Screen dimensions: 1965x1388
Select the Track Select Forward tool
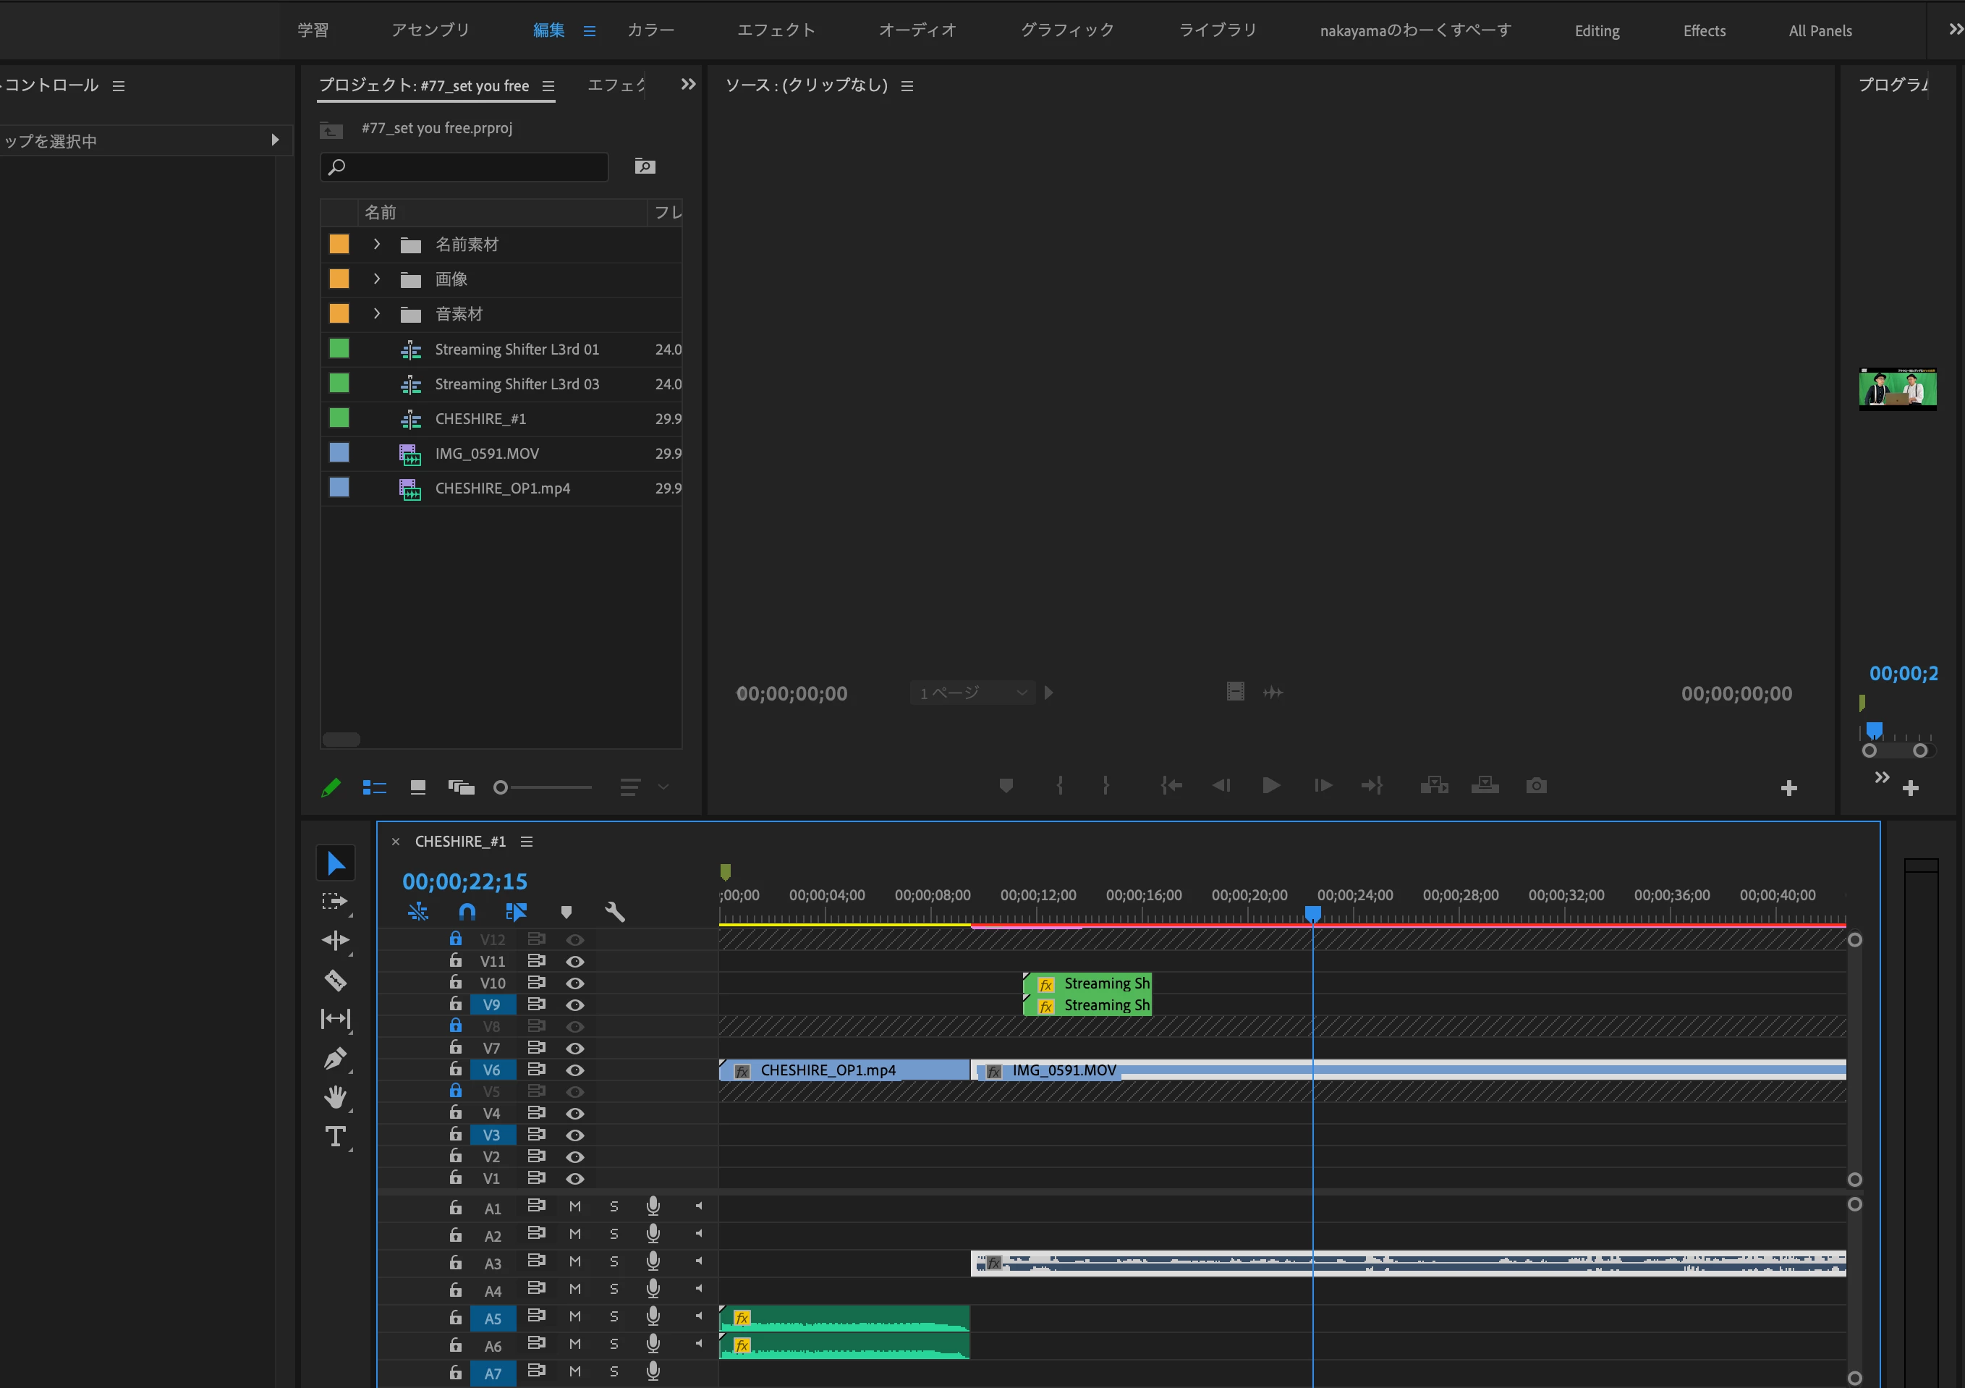(x=335, y=902)
